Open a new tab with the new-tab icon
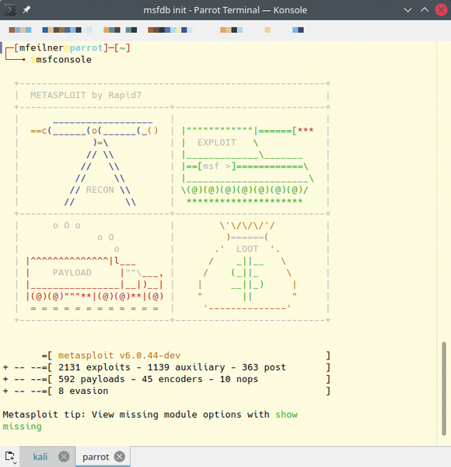Screen dimensions: 451x467 10,457
